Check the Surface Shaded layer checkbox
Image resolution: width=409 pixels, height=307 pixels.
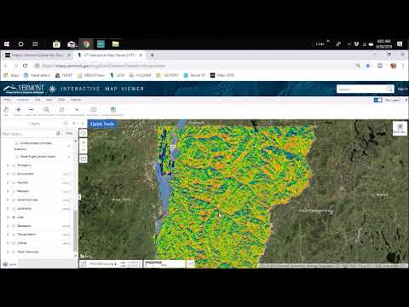(17, 143)
